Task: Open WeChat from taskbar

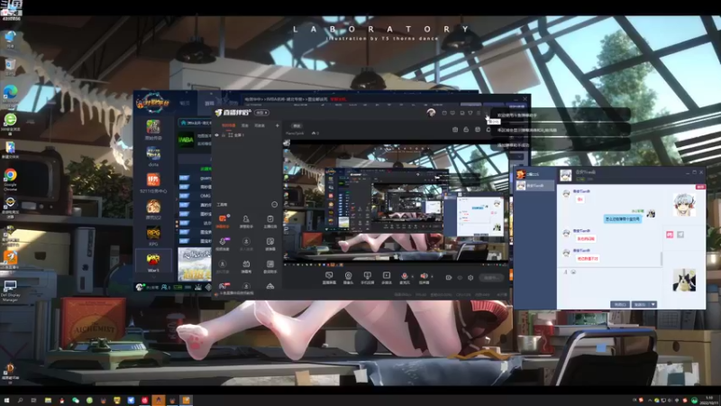Action: point(76,401)
